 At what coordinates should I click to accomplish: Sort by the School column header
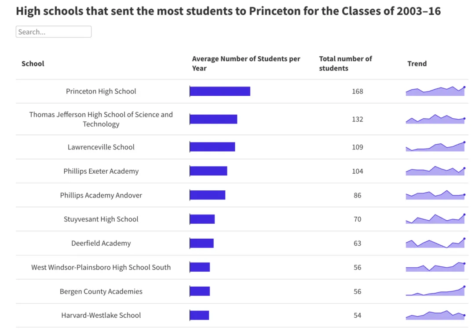pyautogui.click(x=33, y=63)
